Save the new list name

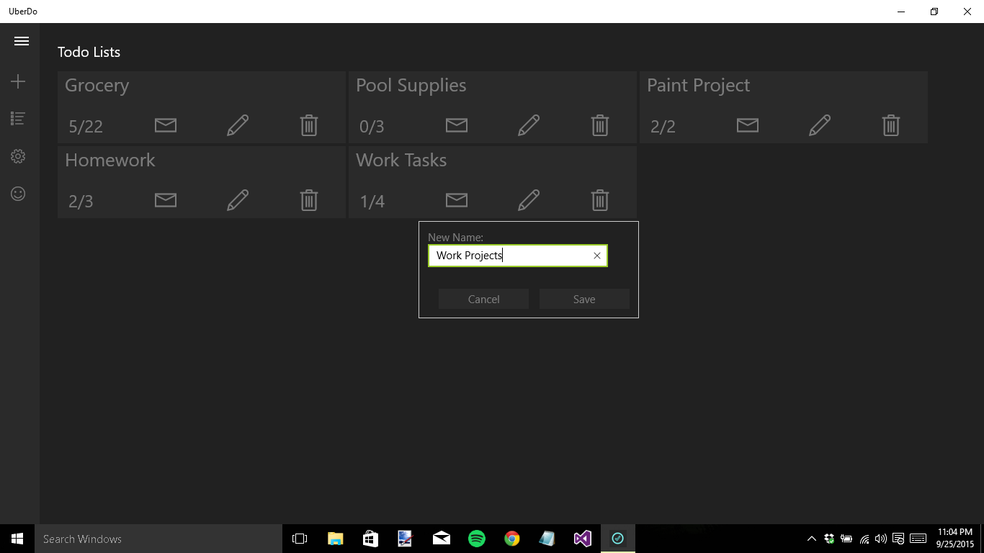coord(584,299)
